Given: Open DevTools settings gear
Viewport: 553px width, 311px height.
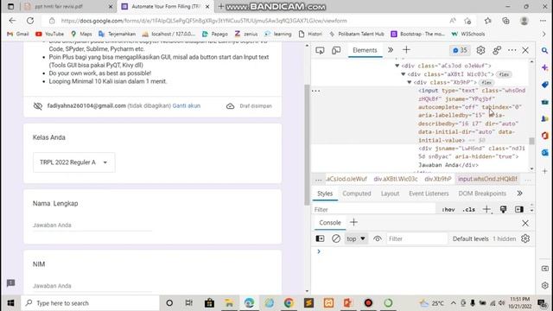Looking at the screenshot, I should click(x=480, y=50).
